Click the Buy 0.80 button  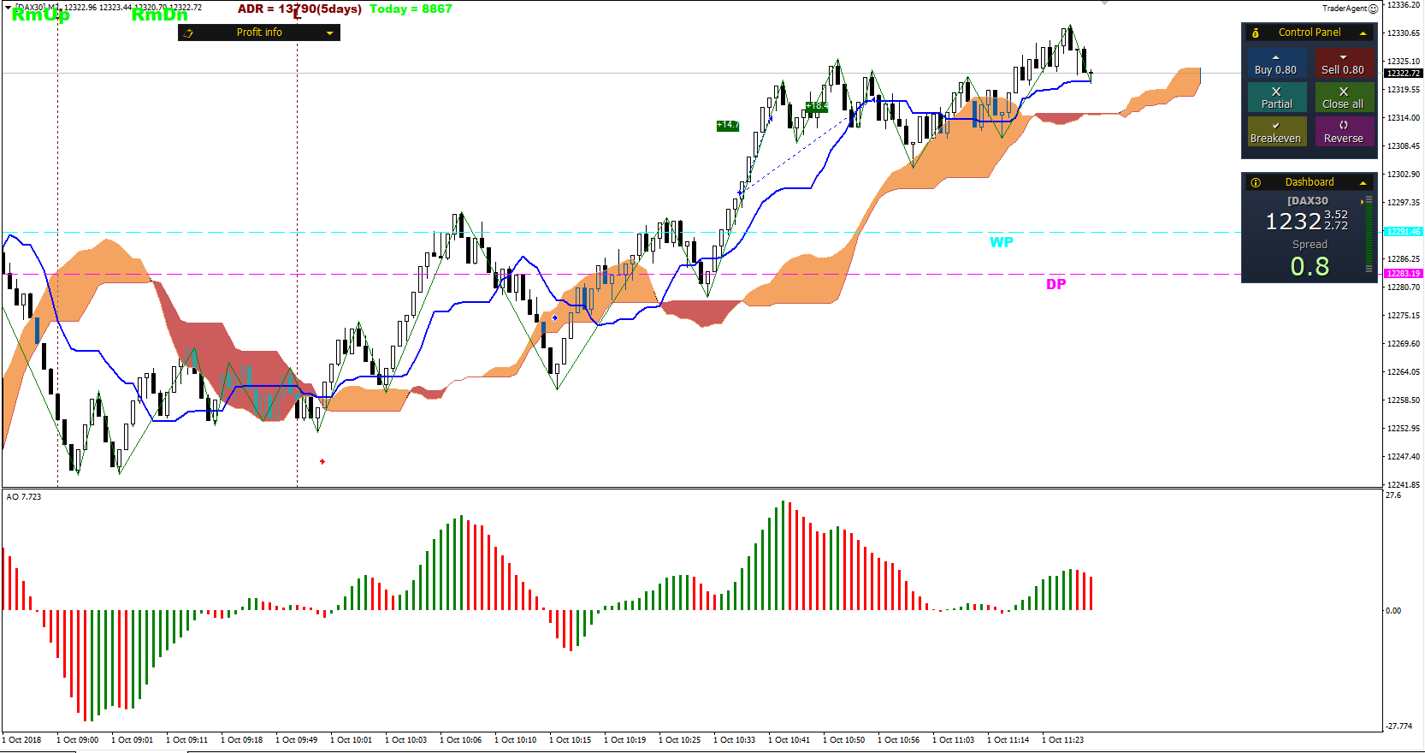coord(1276,64)
